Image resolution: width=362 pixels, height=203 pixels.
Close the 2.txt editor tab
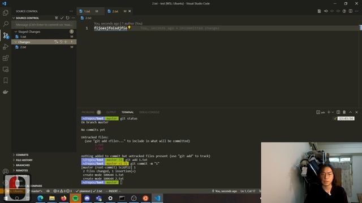click(130, 11)
